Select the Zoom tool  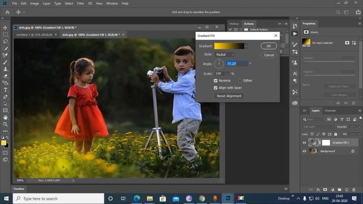(5, 124)
